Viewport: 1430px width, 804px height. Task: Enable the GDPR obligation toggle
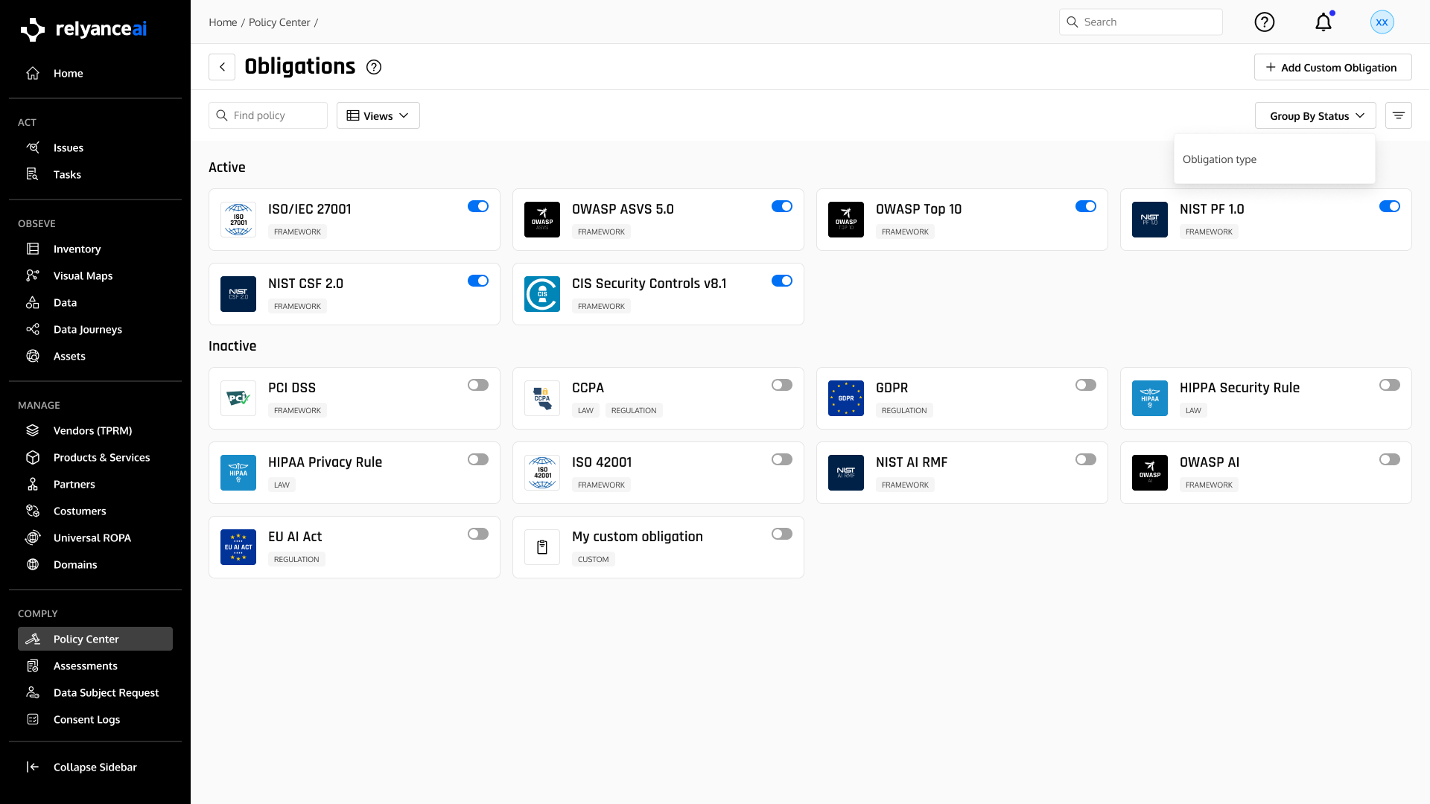point(1085,385)
